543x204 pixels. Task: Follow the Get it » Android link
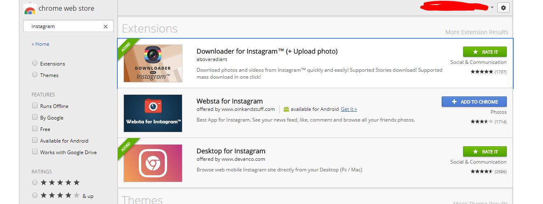pyautogui.click(x=349, y=109)
